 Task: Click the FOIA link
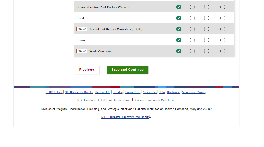[x=162, y=92]
